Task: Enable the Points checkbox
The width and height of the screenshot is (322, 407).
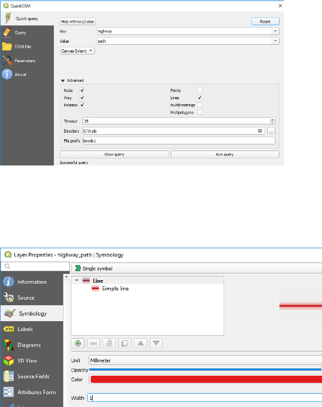Action: click(199, 90)
